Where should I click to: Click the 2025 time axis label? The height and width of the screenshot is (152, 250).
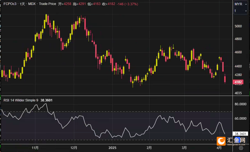112,148
